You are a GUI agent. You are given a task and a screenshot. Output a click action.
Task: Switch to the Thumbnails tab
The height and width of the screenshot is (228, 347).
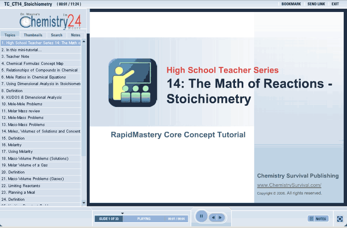point(33,35)
